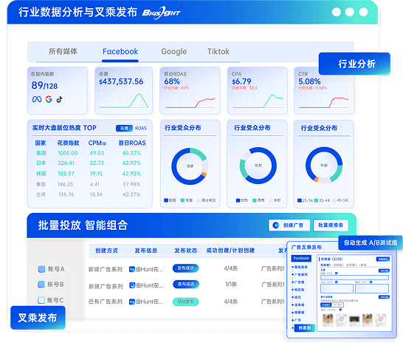Image resolution: width=403 pixels, height=343 pixels.
Task: Click the teal swatch for 35-44 legend
Action: point(317,200)
